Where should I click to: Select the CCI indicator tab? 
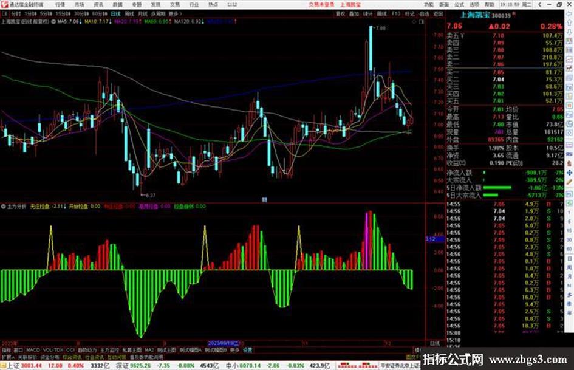[70, 350]
